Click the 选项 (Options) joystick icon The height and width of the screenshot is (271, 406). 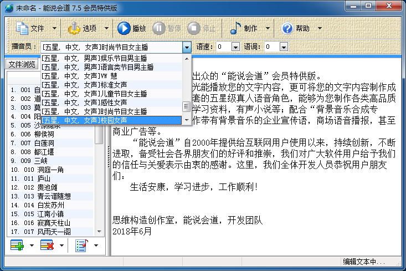pyautogui.click(x=74, y=28)
